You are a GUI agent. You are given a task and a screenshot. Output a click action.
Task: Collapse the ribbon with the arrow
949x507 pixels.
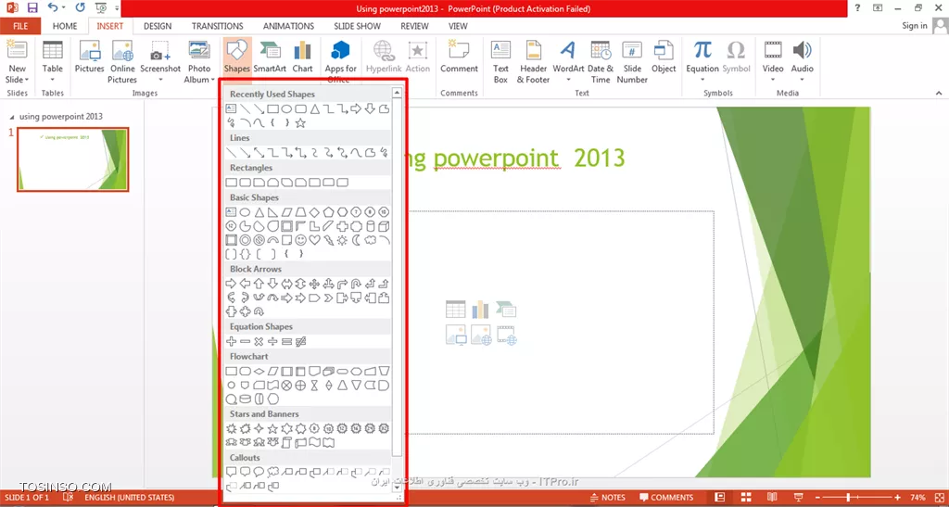[x=939, y=93]
